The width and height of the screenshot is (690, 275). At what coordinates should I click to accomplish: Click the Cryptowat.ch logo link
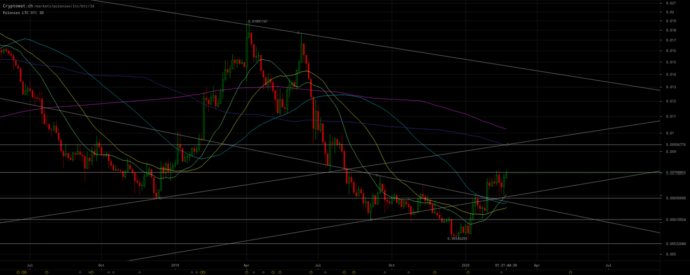coord(17,5)
